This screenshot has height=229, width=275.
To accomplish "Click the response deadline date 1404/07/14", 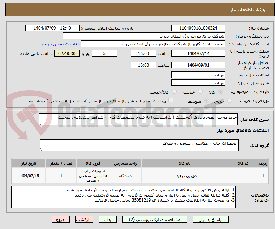I will (198, 54).
